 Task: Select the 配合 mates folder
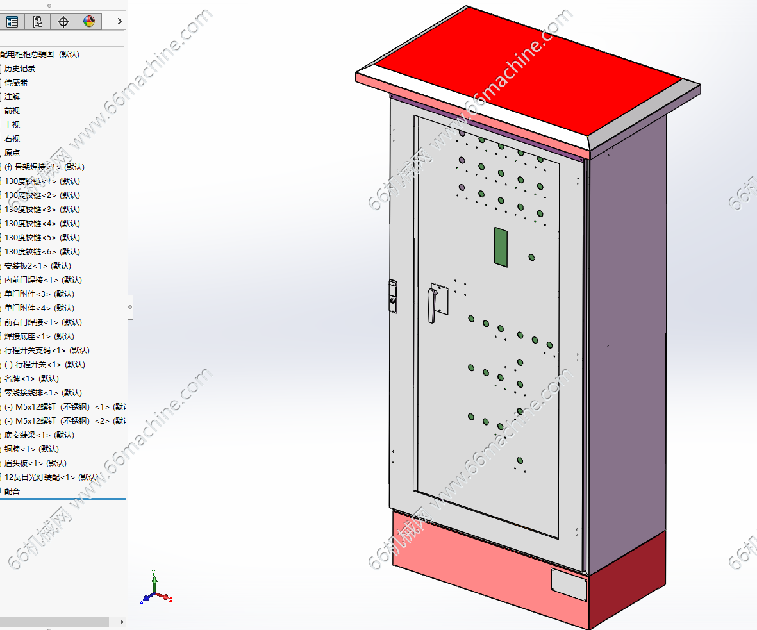pyautogui.click(x=12, y=492)
